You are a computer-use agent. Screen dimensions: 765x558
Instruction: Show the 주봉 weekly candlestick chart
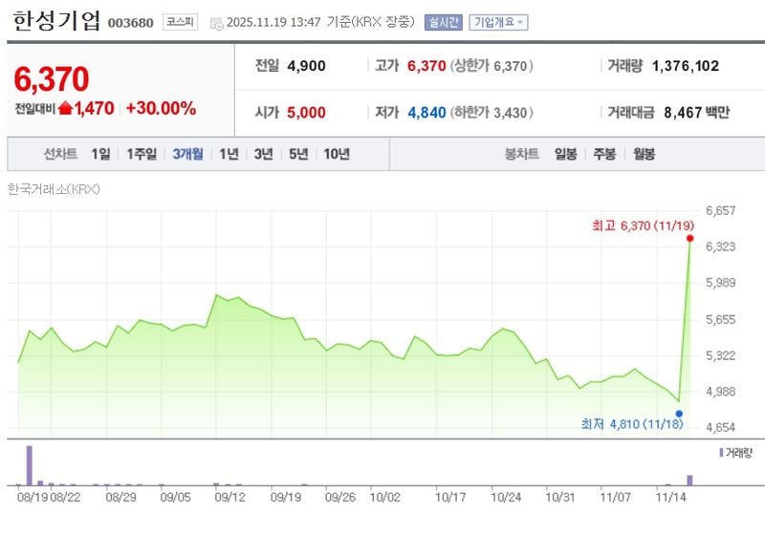(x=604, y=154)
